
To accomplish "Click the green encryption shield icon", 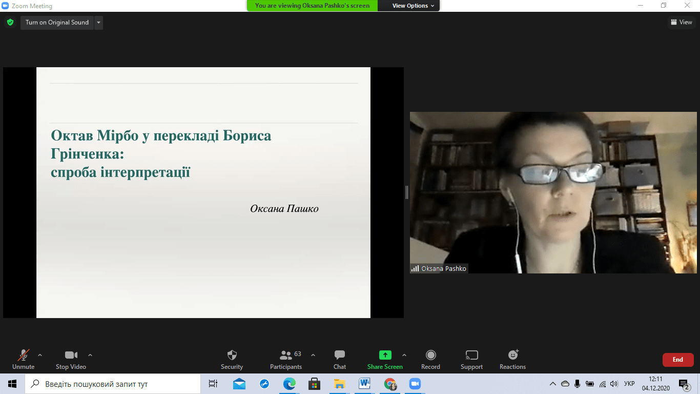I will 10,23.
